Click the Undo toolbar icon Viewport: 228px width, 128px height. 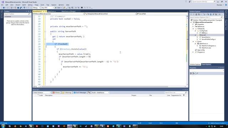(24, 8)
